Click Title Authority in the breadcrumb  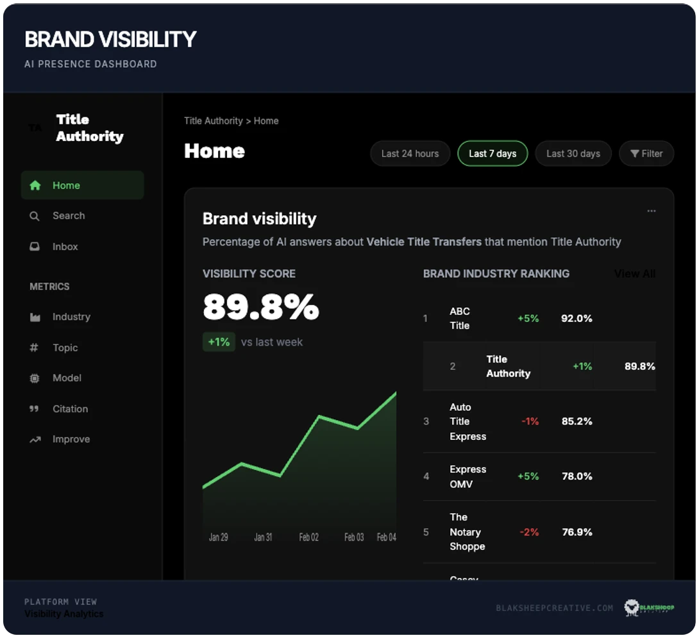tap(213, 121)
